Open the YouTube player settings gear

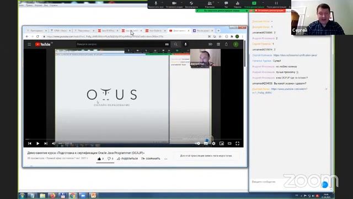pyautogui.click(x=213, y=143)
